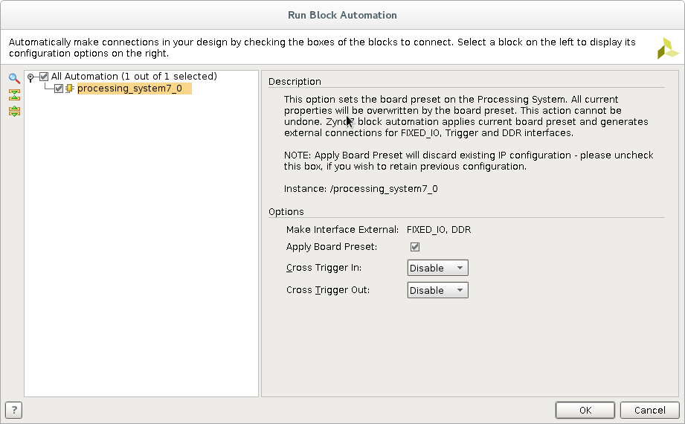The image size is (685, 424).
Task: Collapse all tree items icon
Action: click(14, 95)
